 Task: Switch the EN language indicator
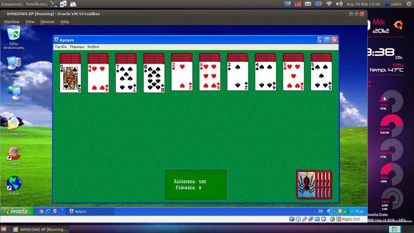pos(320,211)
